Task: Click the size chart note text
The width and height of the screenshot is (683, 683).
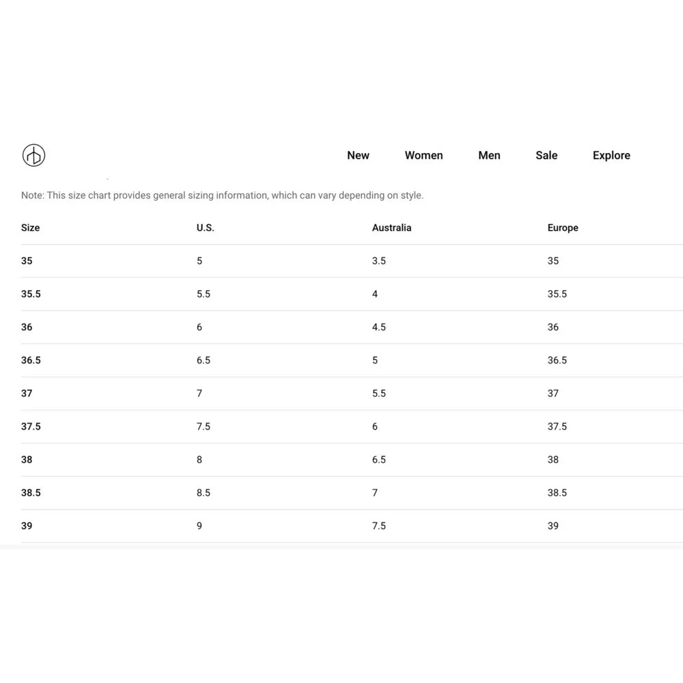Action: (222, 195)
